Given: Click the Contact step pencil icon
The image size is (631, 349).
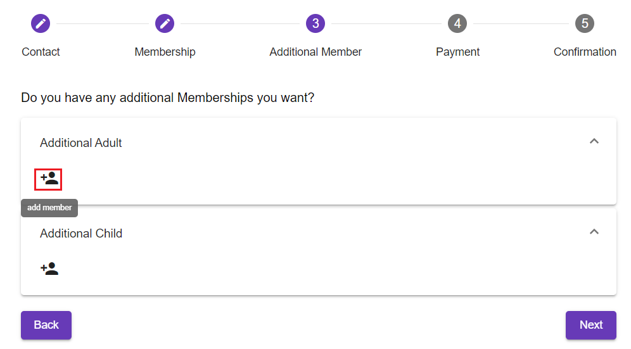Looking at the screenshot, I should click(x=41, y=24).
